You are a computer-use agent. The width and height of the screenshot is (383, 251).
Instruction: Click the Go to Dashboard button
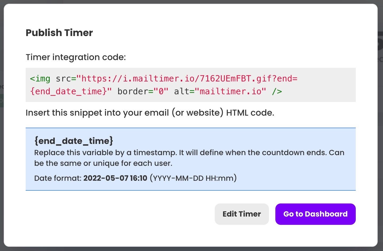pyautogui.click(x=315, y=214)
